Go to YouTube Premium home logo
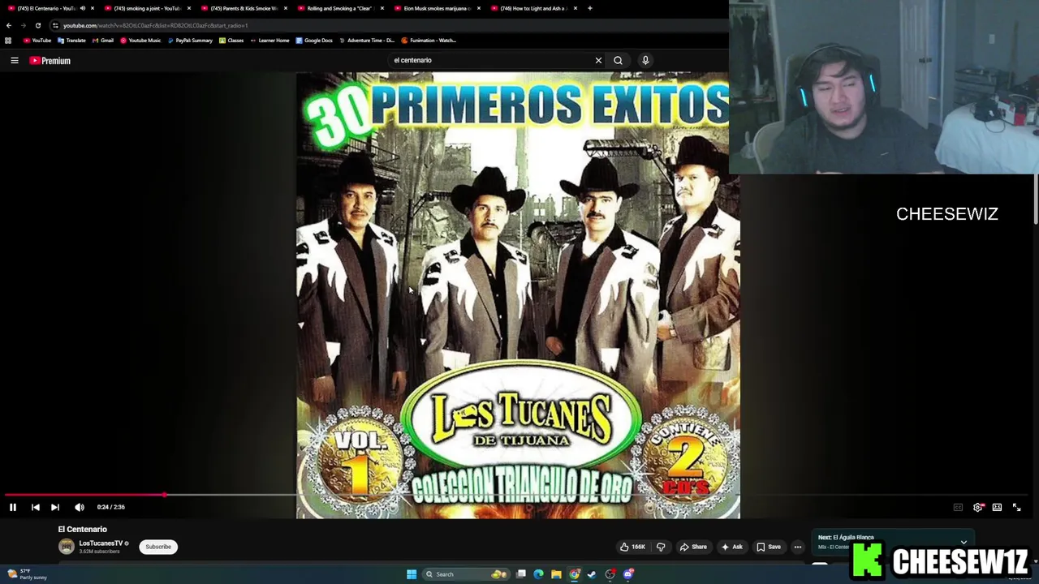 coord(50,61)
